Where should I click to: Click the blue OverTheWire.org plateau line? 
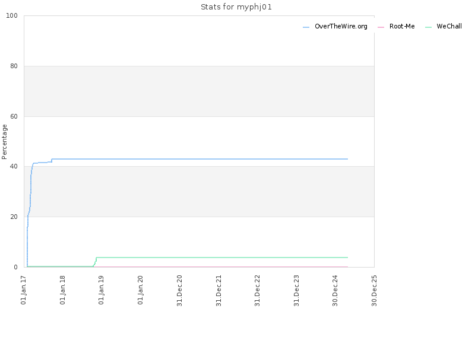tap(200, 159)
